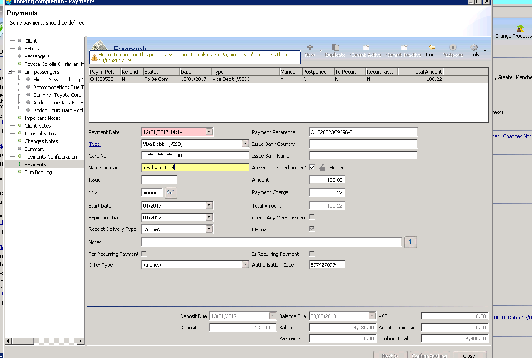The image size is (532, 358).
Task: Open the Payment Date dropdown
Action: point(209,132)
